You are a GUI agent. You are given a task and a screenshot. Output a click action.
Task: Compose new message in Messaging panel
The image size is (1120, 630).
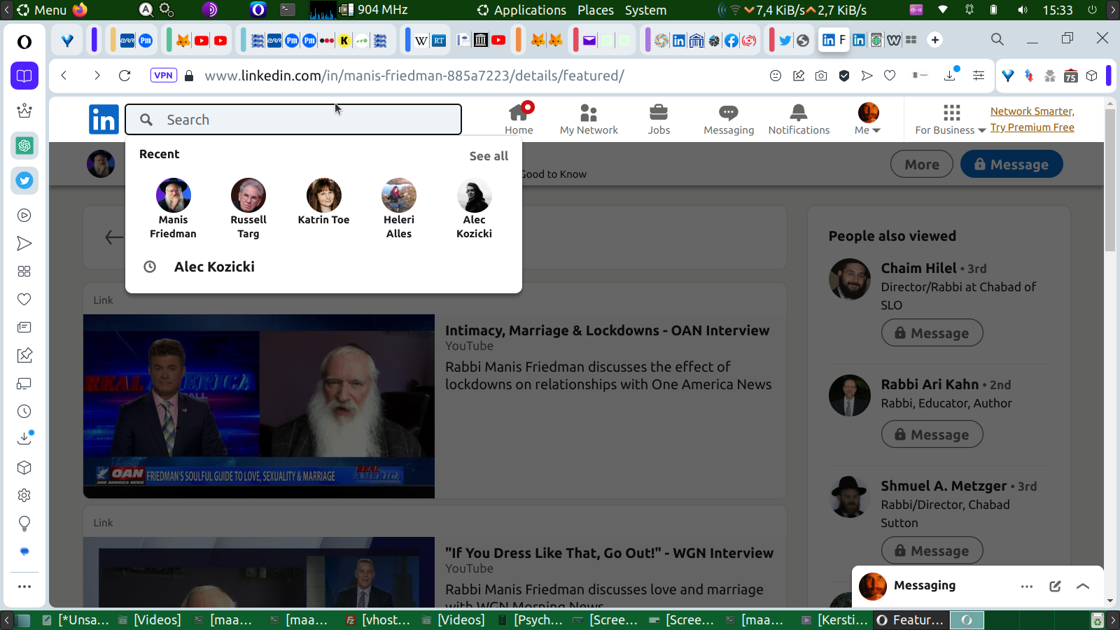[1055, 587]
